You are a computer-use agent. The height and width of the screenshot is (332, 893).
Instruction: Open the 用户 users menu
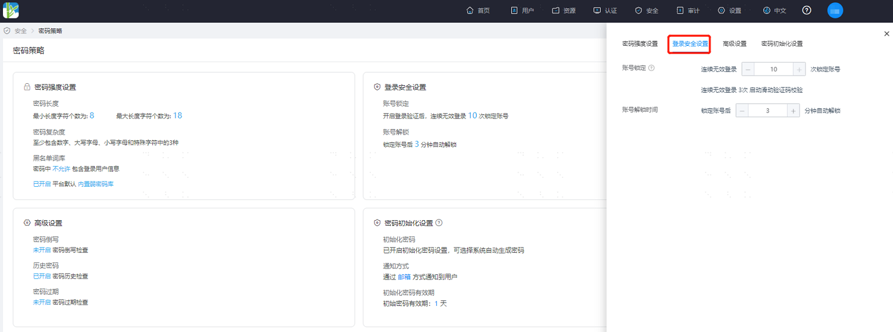point(522,11)
